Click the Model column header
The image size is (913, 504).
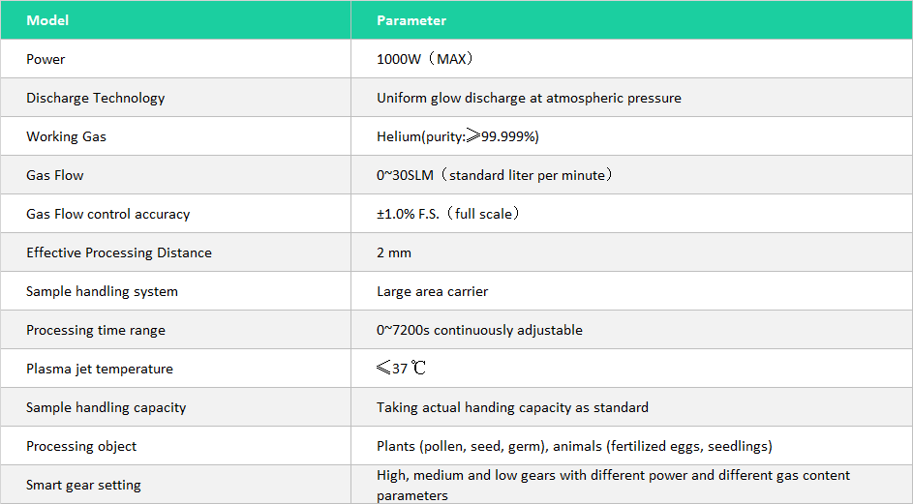[x=47, y=20]
